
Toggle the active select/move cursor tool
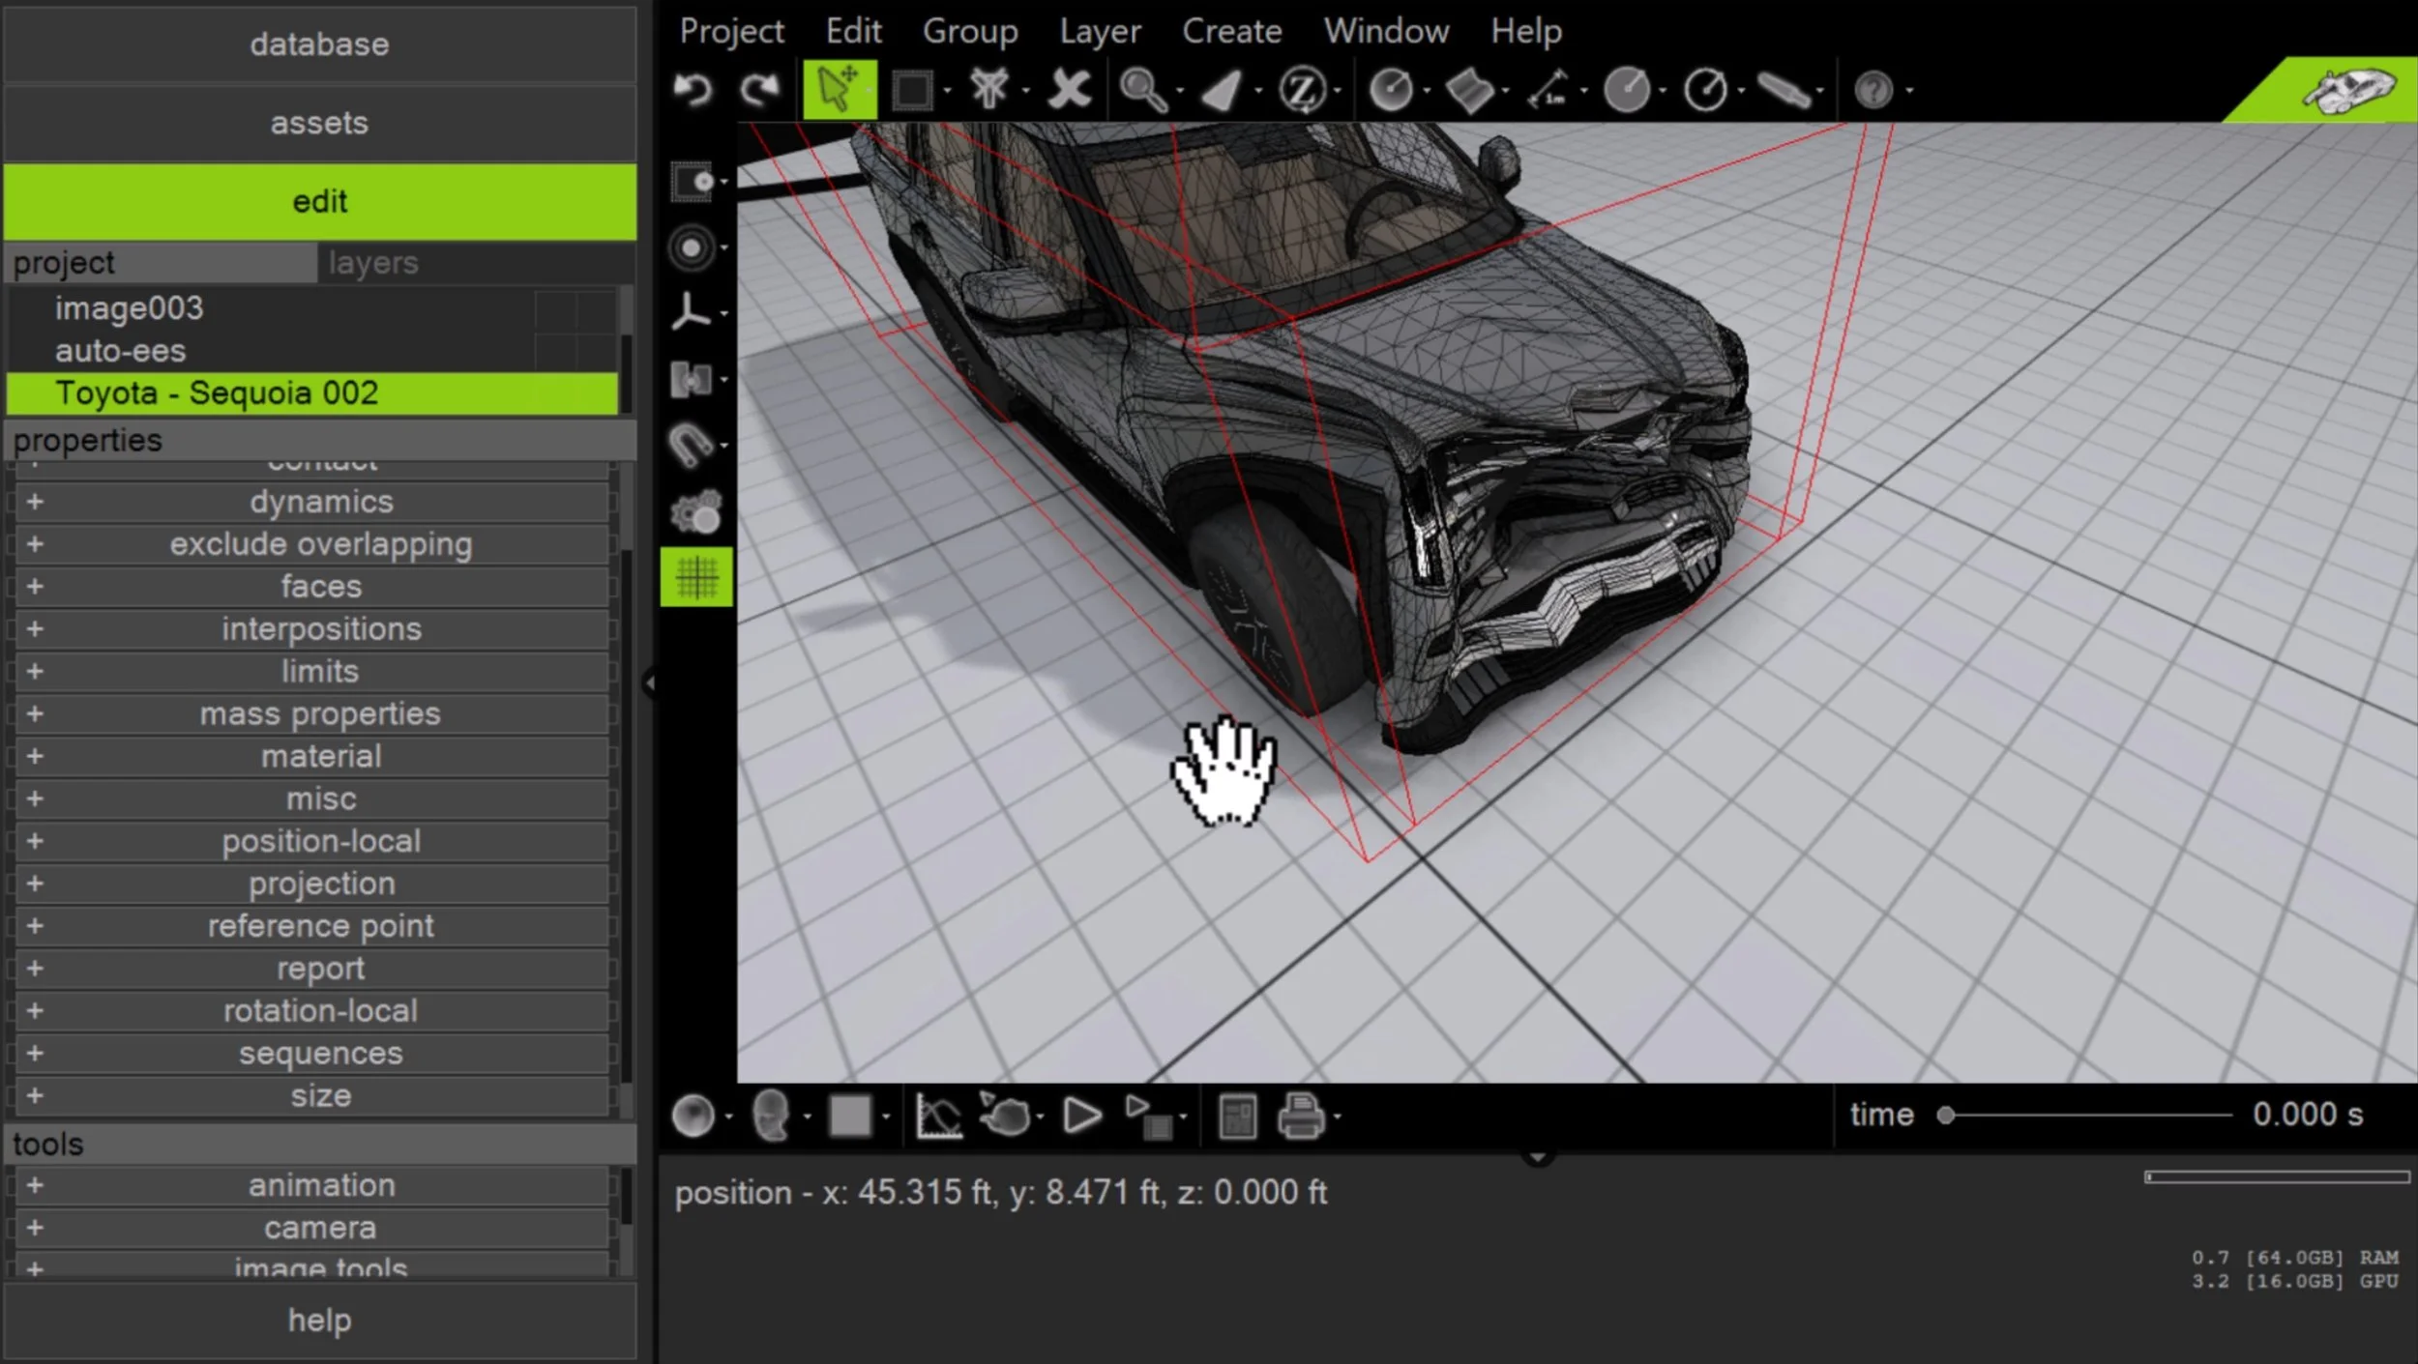[839, 90]
